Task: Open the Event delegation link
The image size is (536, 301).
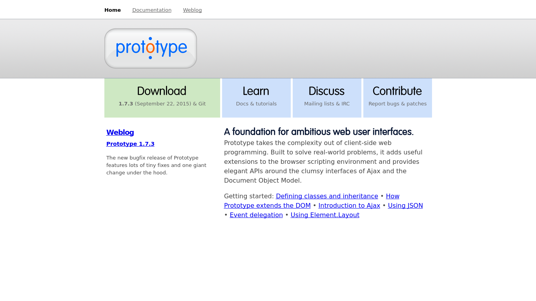Action: coord(256,215)
